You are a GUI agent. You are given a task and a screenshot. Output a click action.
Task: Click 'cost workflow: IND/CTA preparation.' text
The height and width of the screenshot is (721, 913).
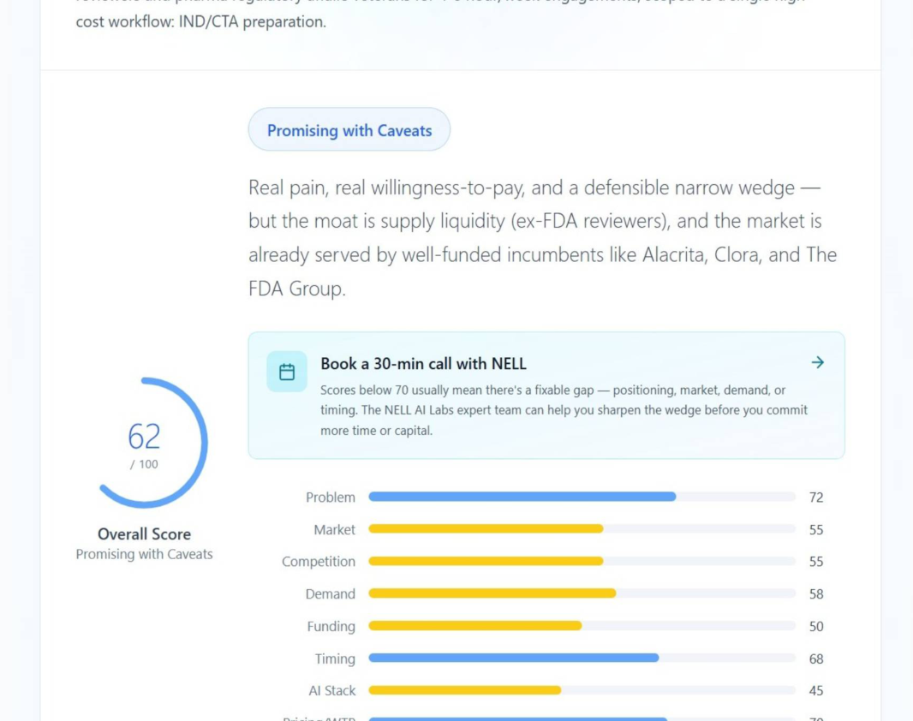(201, 21)
